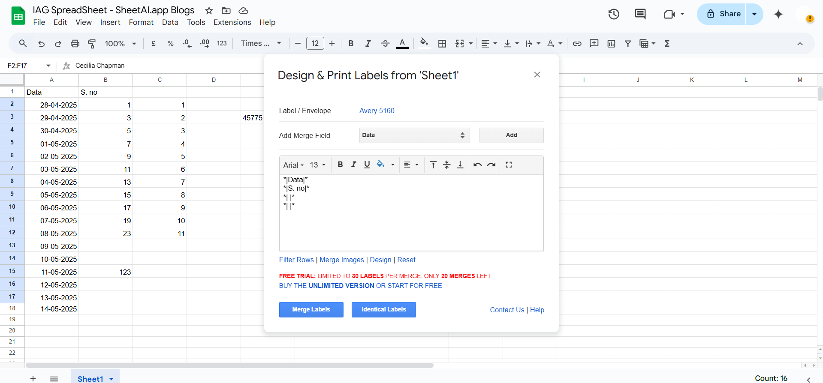Open the zoom 100% dropdown

point(121,43)
